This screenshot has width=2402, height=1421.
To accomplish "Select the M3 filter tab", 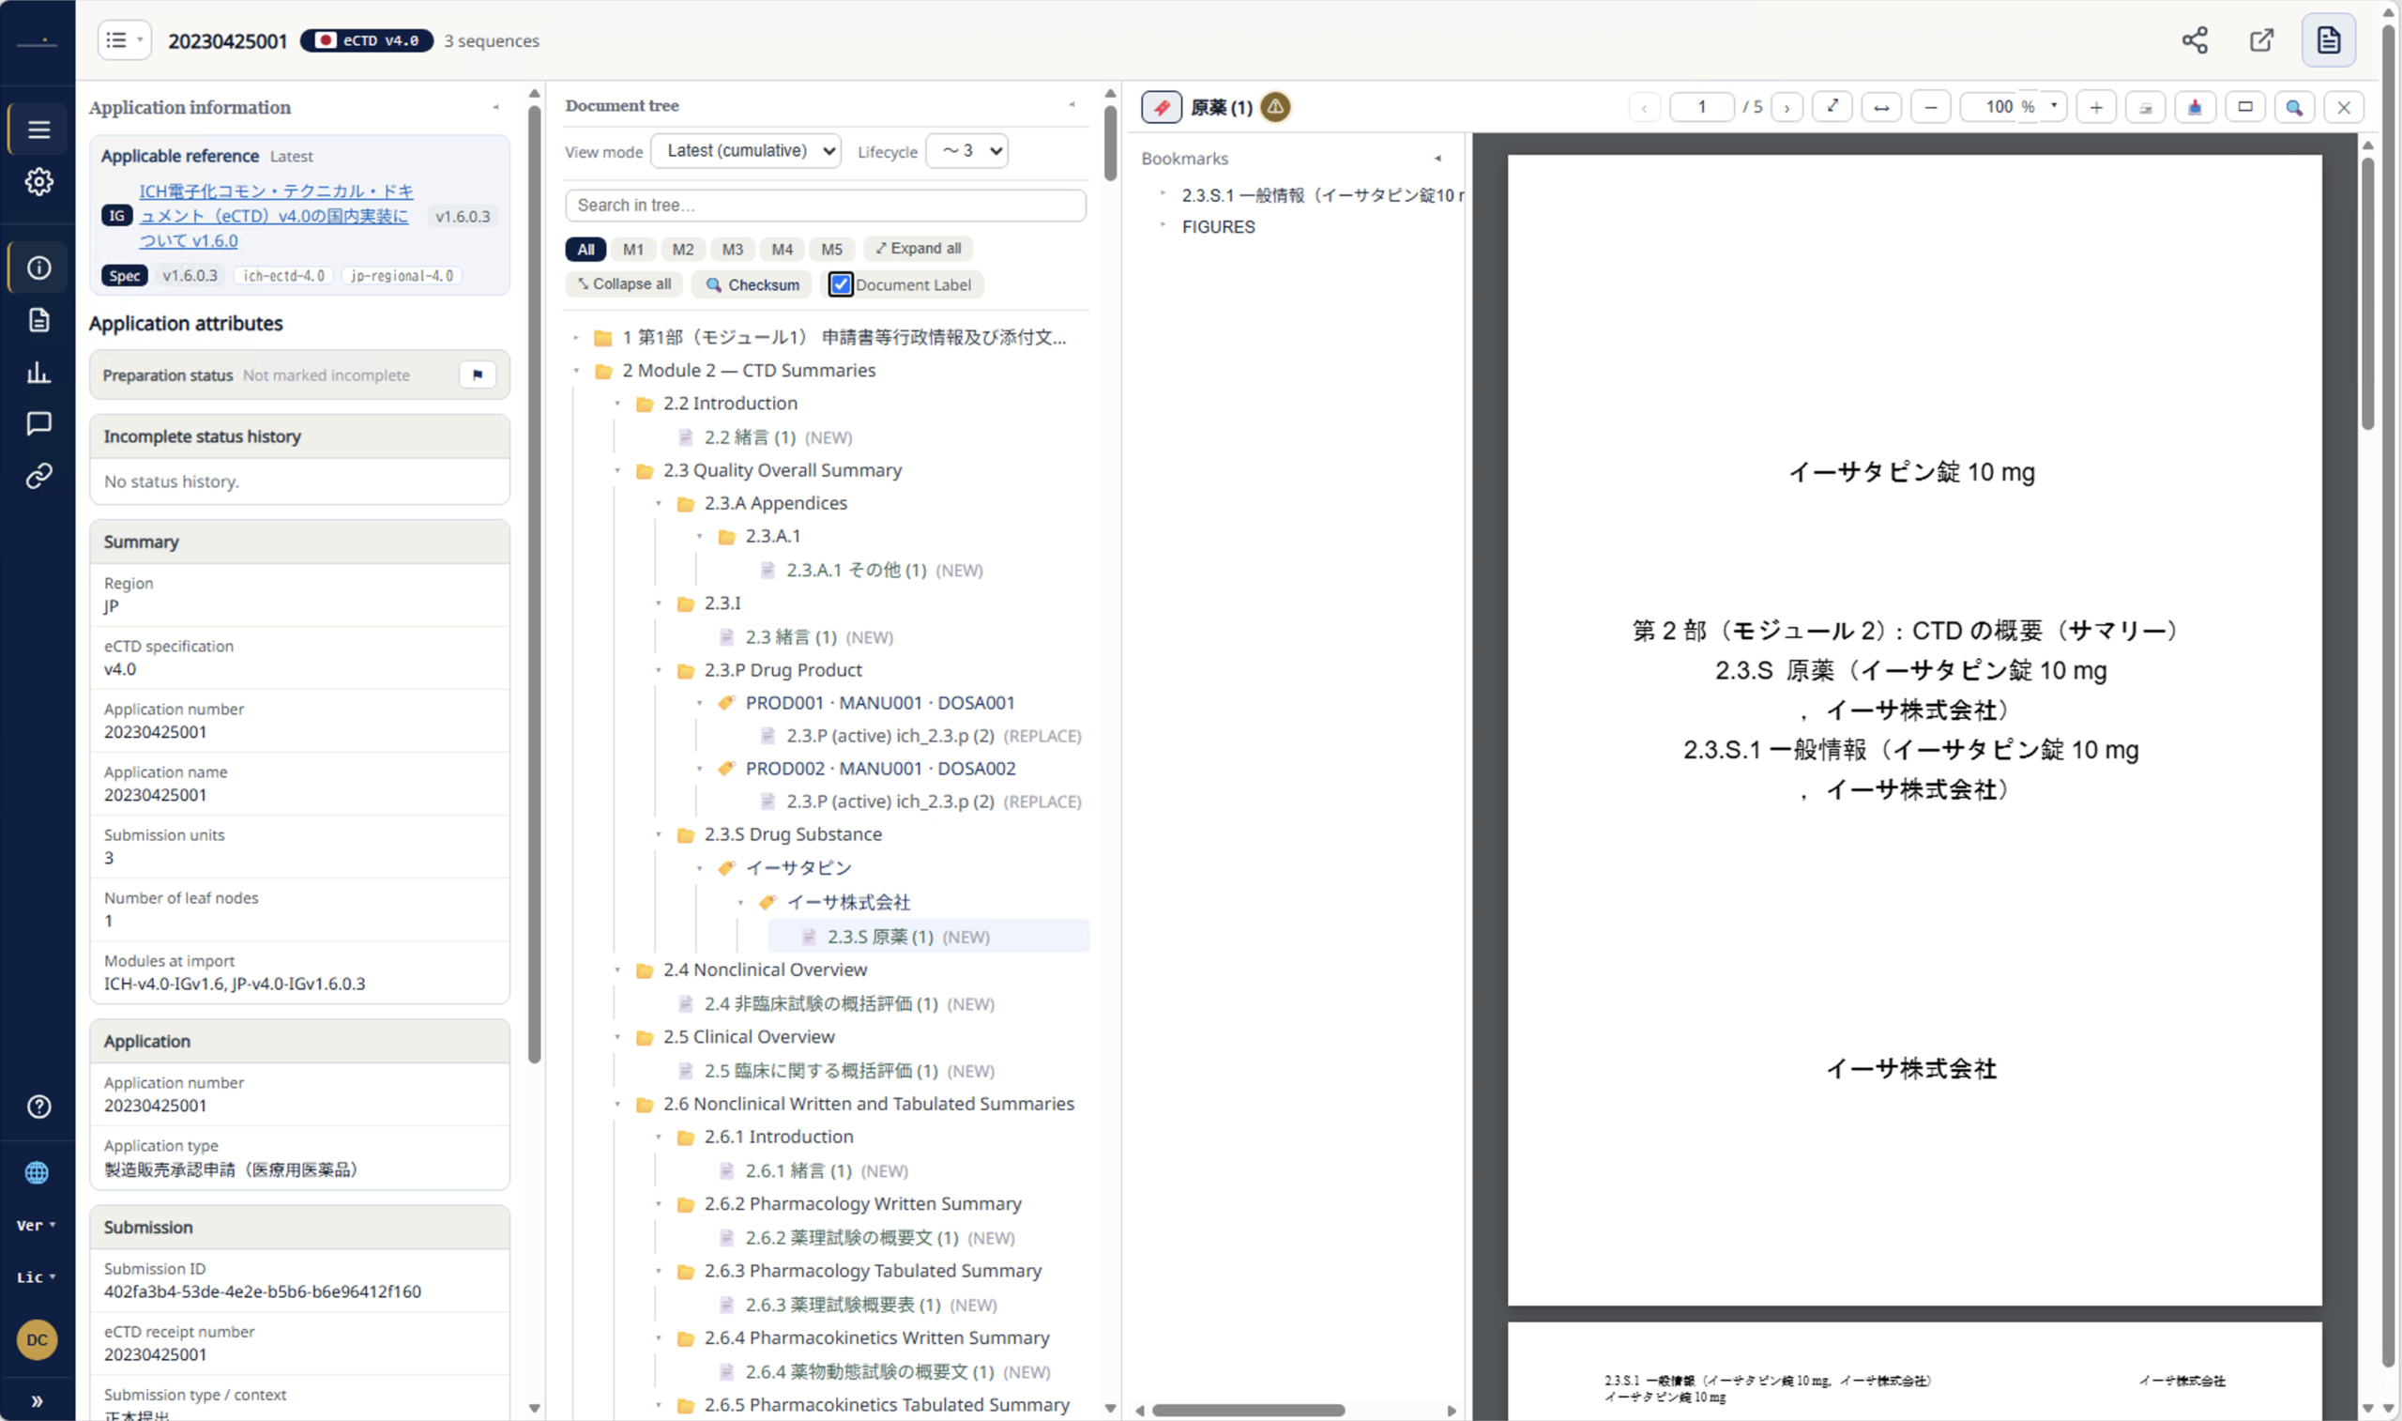I will tap(732, 249).
